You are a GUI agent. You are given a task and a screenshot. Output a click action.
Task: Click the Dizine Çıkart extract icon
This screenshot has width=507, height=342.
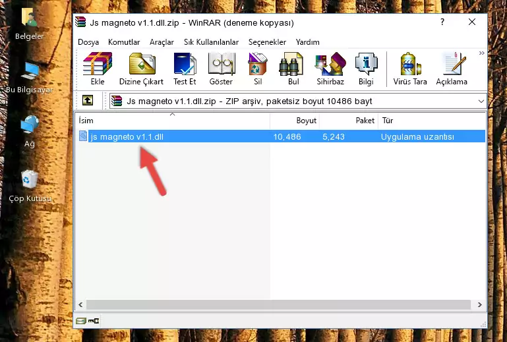141,69
